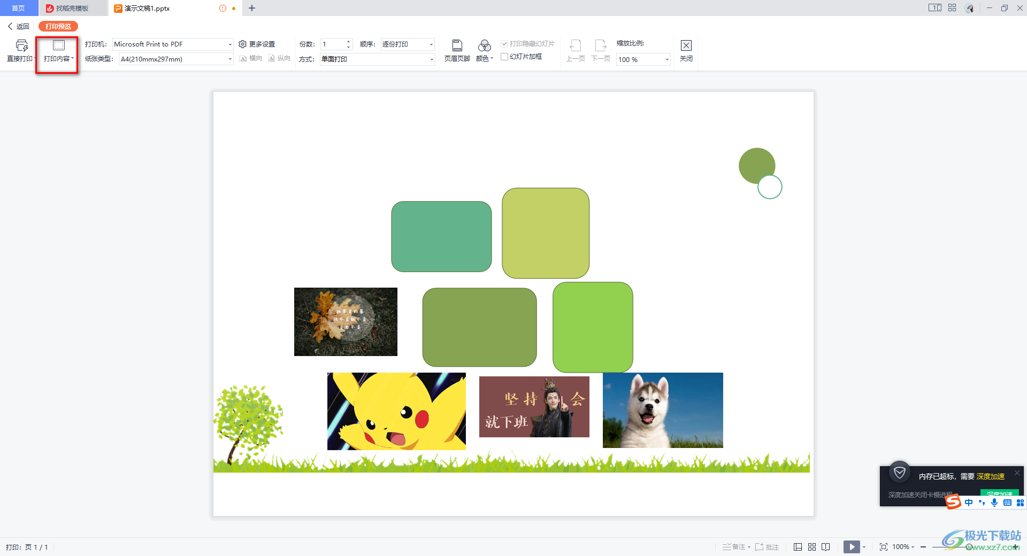Click the zoom in plus icon
This screenshot has width=1027, height=556.
pyautogui.click(x=1015, y=547)
